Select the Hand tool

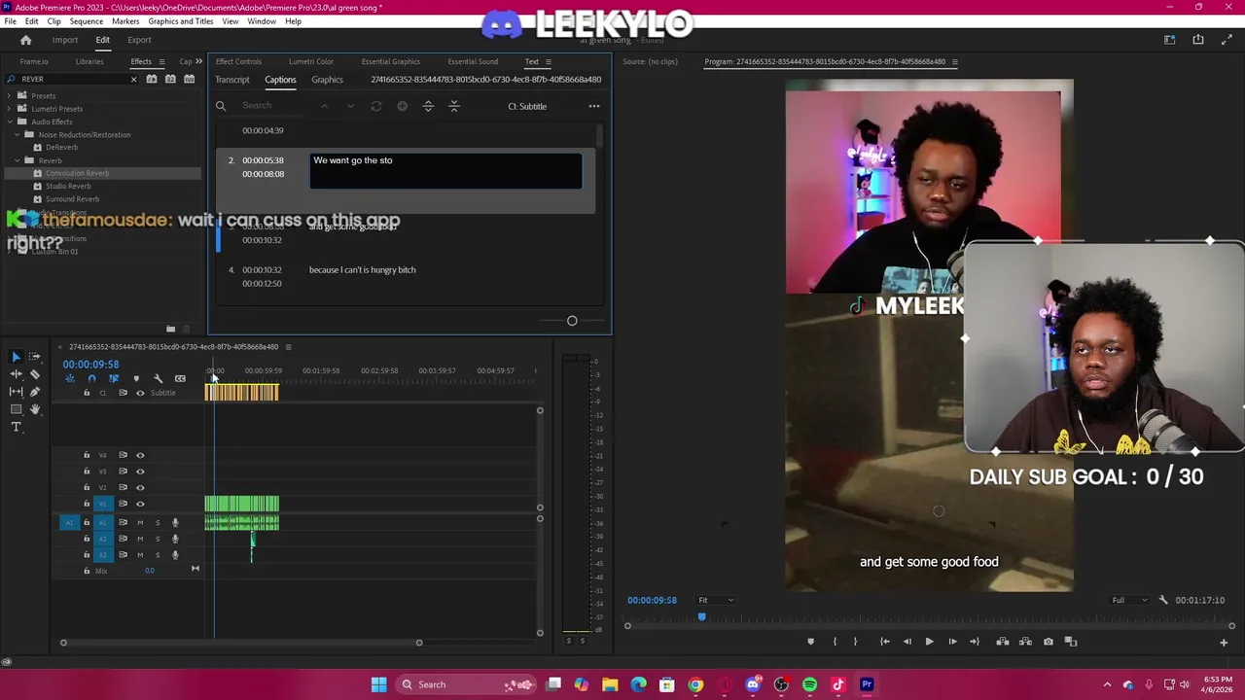tap(35, 409)
